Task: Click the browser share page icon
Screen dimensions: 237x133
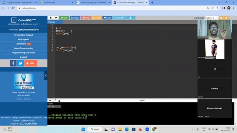Action: (x=213, y=8)
